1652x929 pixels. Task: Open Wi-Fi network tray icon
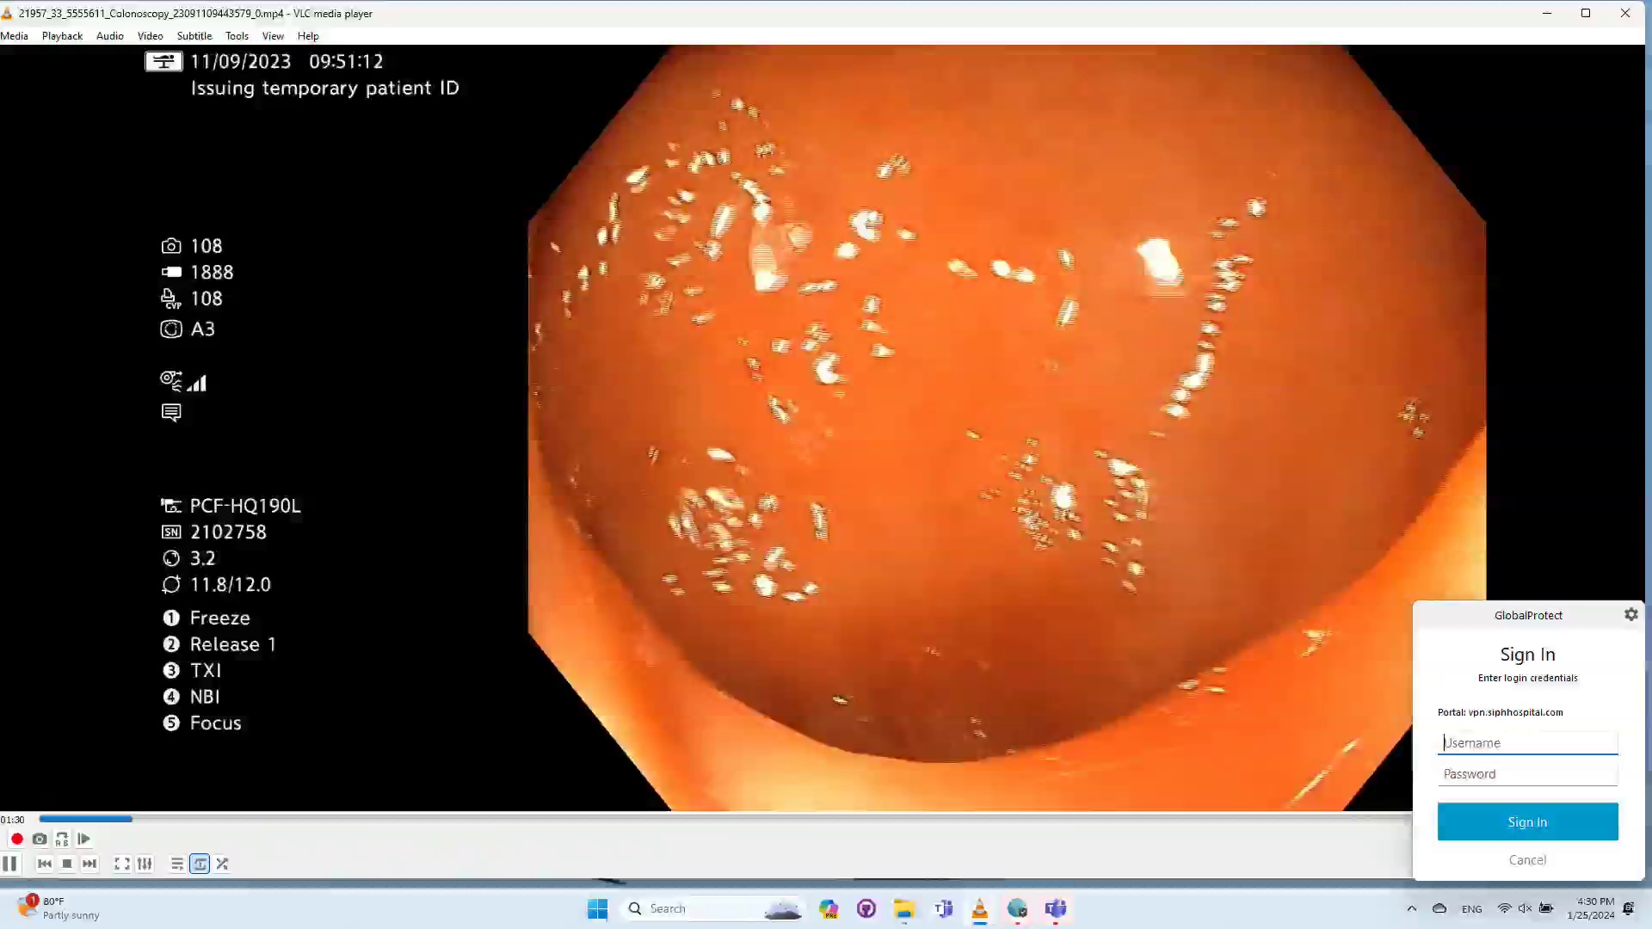1504,908
